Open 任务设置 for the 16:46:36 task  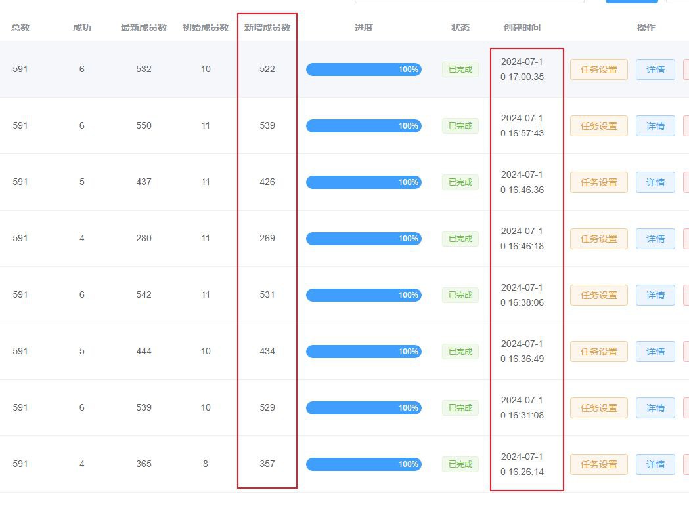[x=598, y=182]
